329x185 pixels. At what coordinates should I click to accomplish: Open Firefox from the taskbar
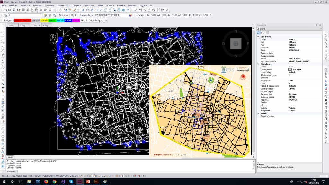click(x=46, y=182)
